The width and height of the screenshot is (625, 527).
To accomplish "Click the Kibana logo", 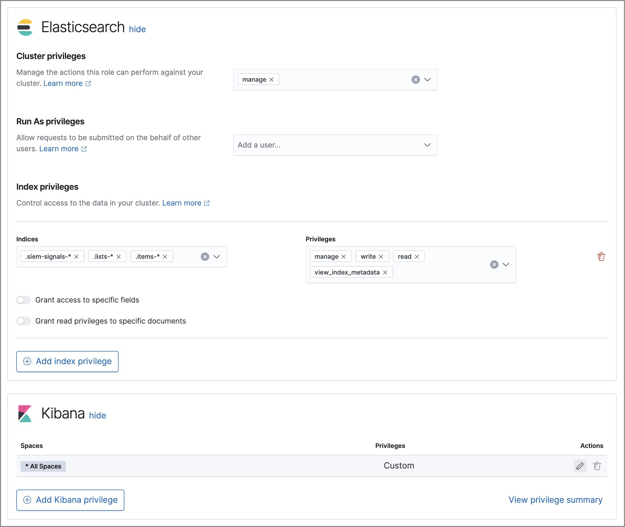I will point(25,414).
